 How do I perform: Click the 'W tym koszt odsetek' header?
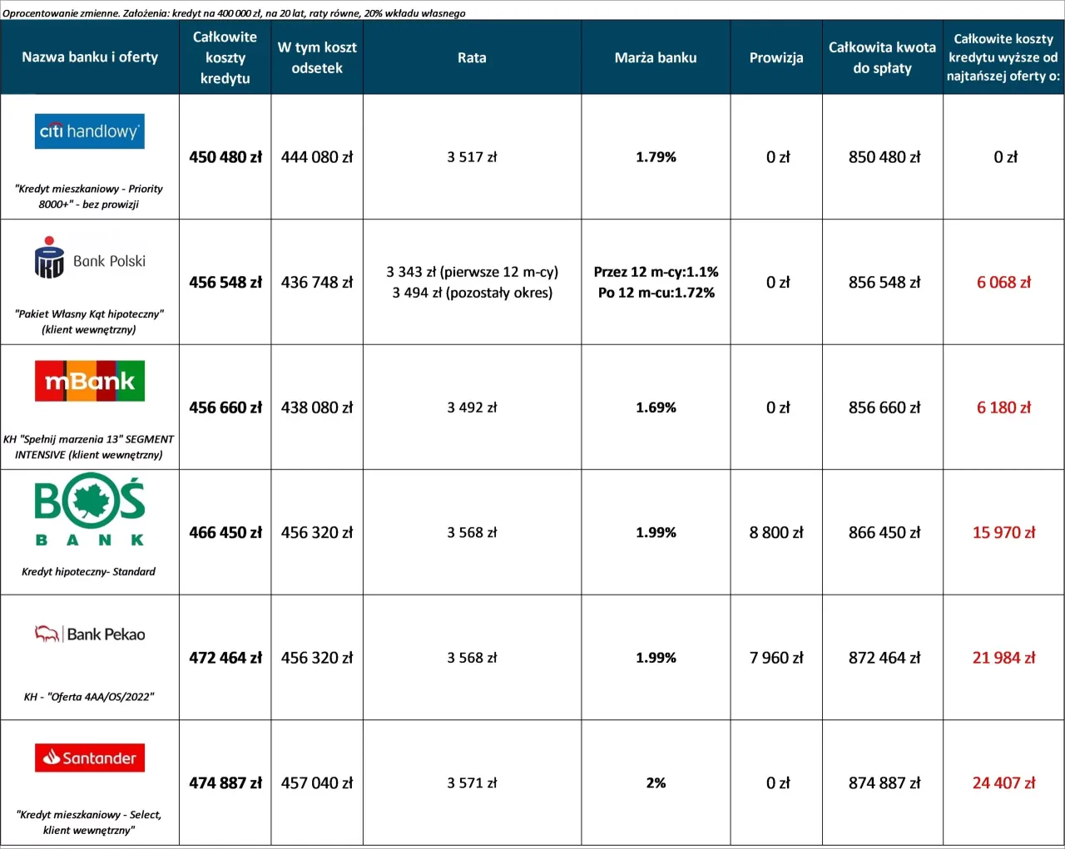click(317, 57)
